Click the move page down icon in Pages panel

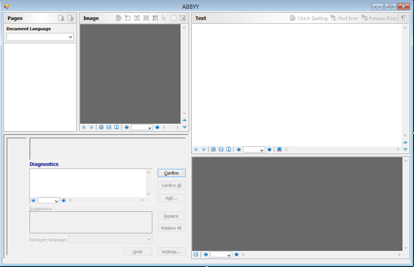61,18
